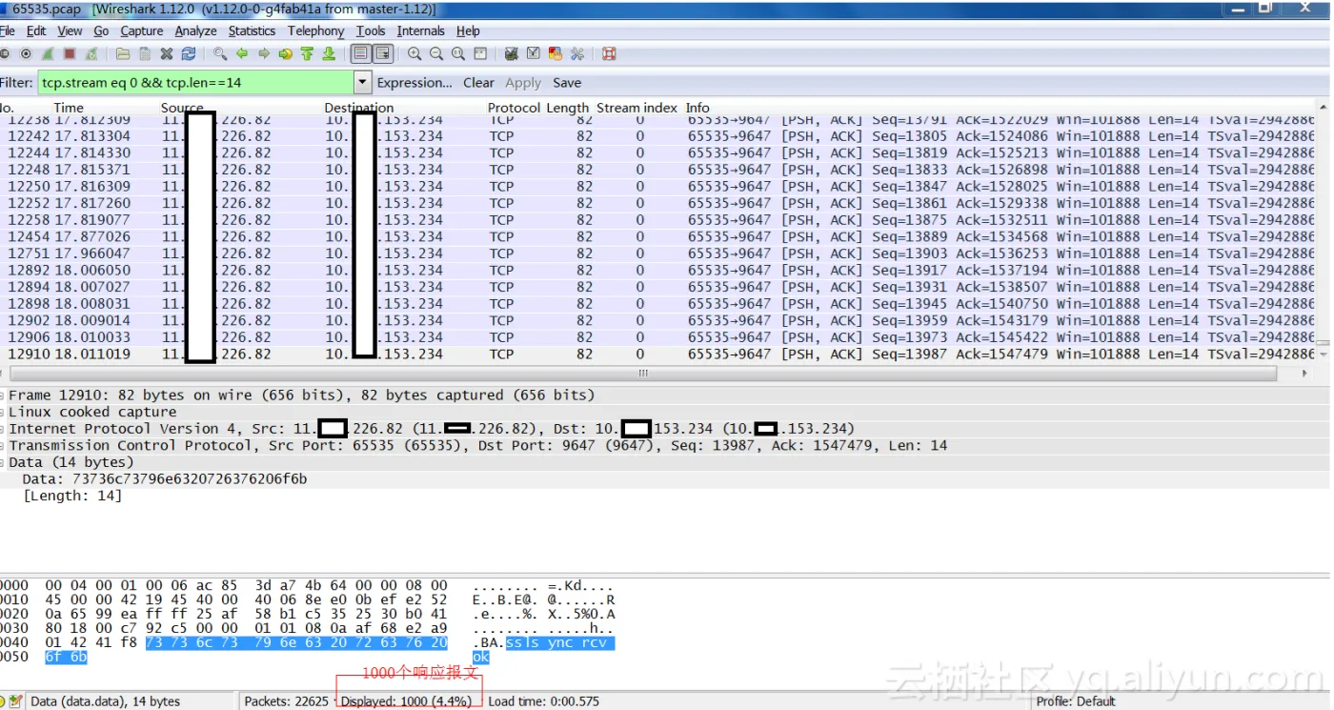
Task: Open the filter Expression builder
Action: click(414, 83)
